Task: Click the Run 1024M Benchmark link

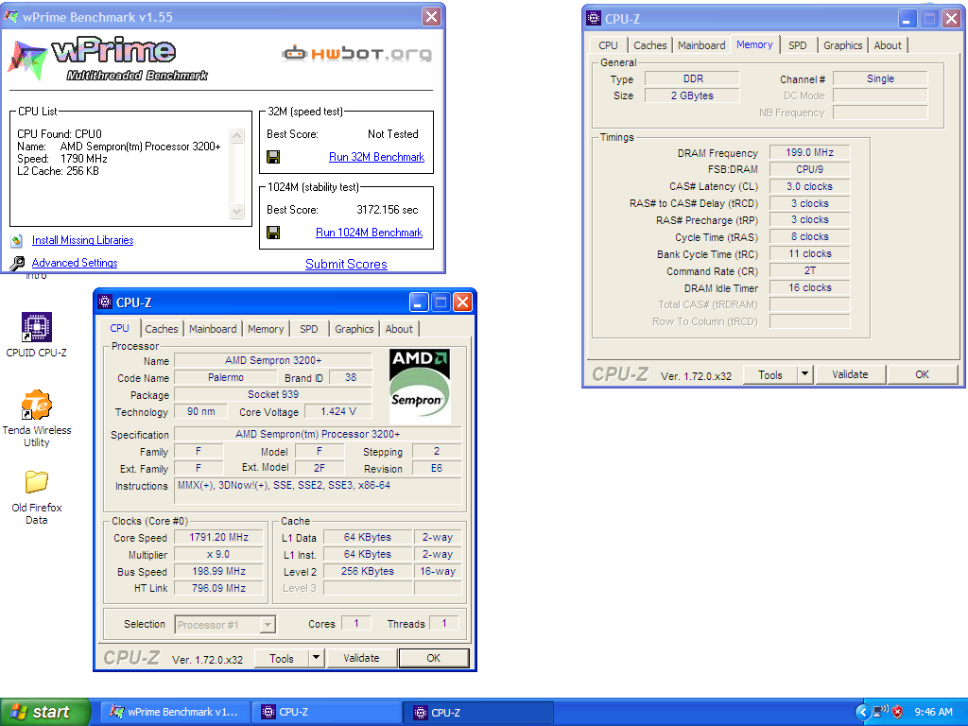Action: tap(370, 233)
